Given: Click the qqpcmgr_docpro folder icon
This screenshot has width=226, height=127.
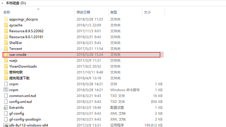Looking at the screenshot, I should click(6, 19).
